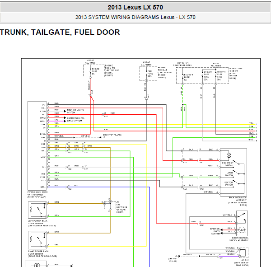Click 'INTERIOR LIGHTS SYSTEM' next to the pin 3 WHT wire
Screen dimensions: 271x267
point(75,111)
